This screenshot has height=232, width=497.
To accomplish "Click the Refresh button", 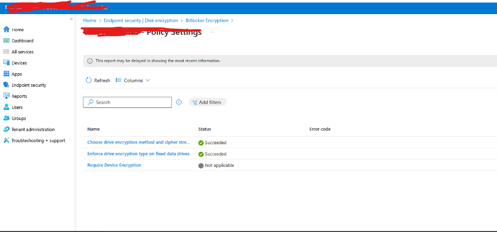I will coord(98,80).
